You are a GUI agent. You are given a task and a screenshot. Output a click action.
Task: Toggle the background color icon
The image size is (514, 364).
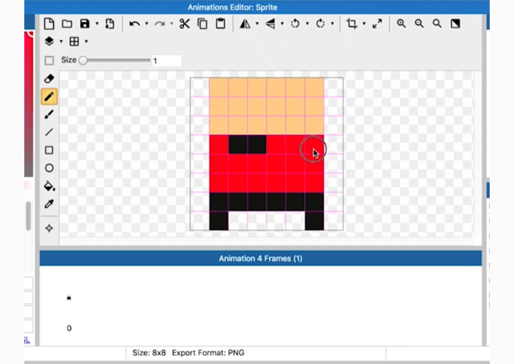coord(455,24)
